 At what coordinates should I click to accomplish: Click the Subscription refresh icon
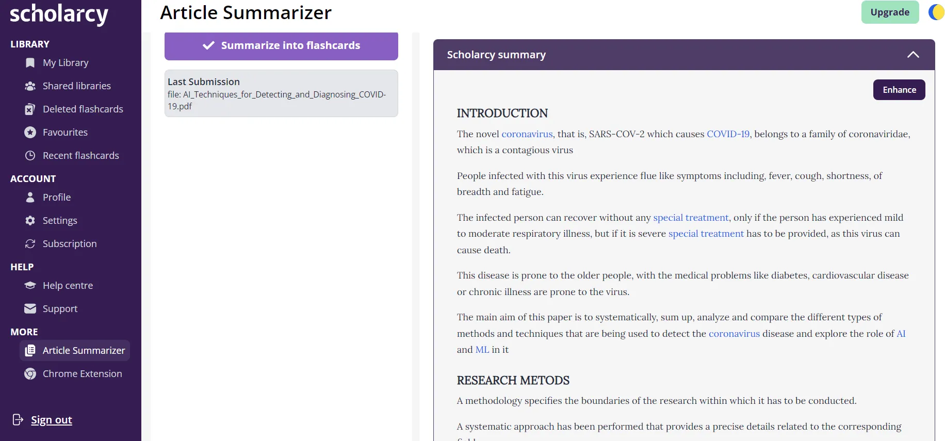click(30, 243)
